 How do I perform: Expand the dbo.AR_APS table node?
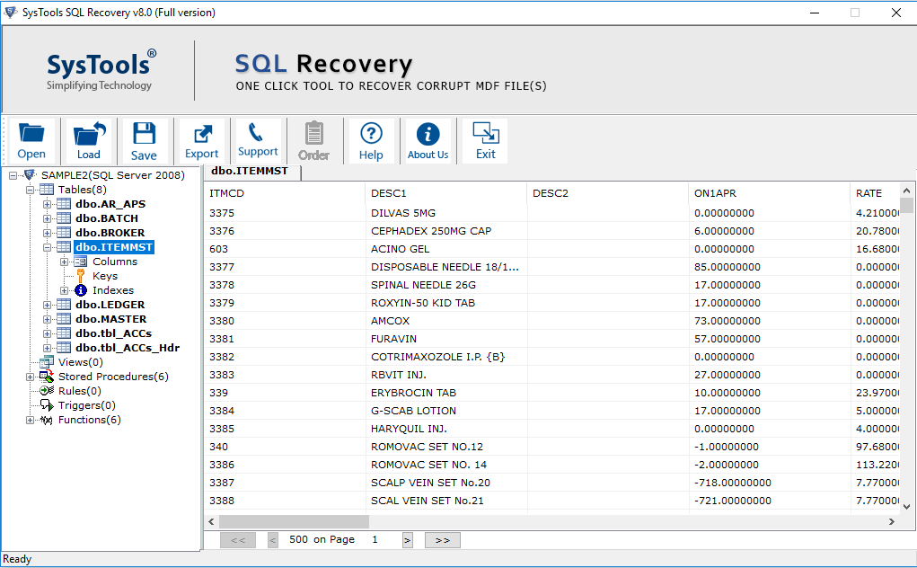pyautogui.click(x=47, y=204)
